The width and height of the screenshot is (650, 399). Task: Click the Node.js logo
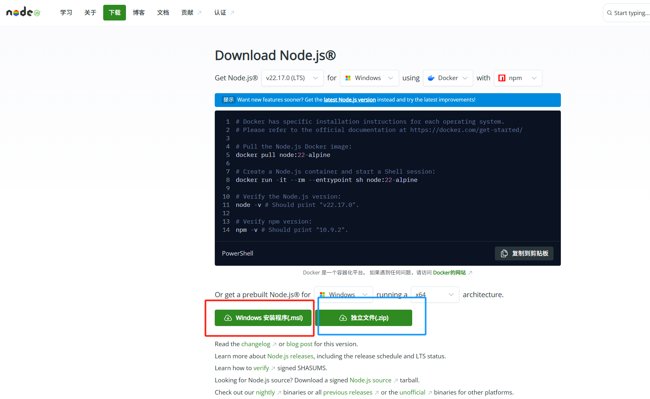(23, 12)
